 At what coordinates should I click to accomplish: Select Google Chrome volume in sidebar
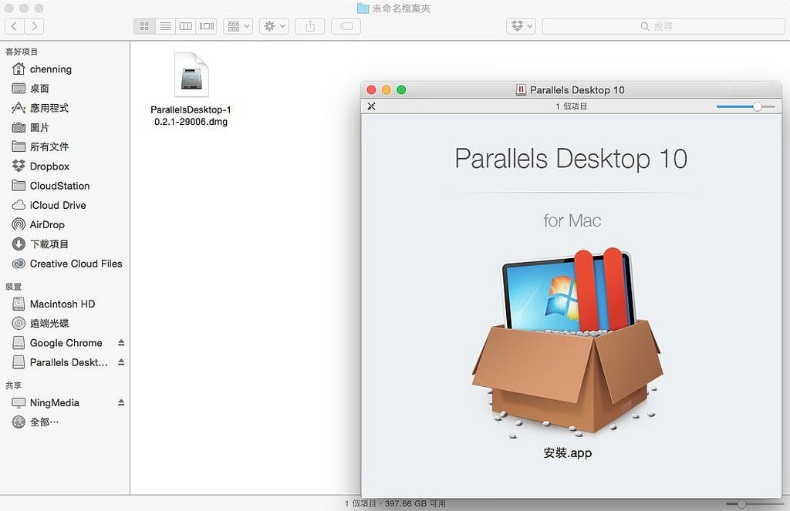point(66,343)
